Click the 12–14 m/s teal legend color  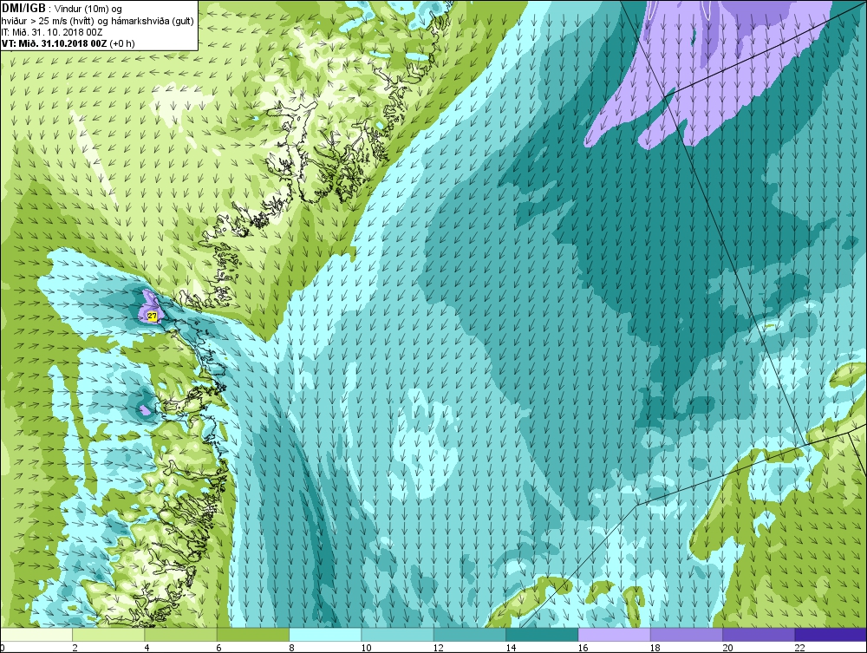click(469, 635)
